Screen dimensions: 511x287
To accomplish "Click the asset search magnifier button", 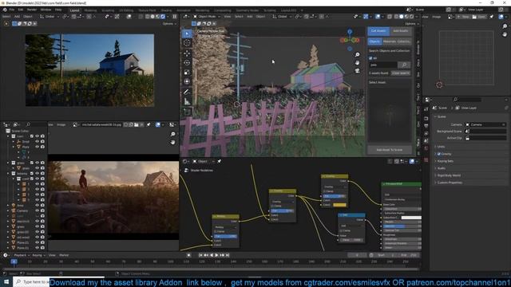I will 404,65.
